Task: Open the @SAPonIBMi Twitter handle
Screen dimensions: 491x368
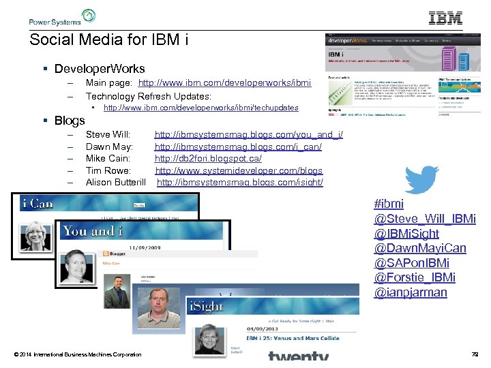Action: (411, 263)
